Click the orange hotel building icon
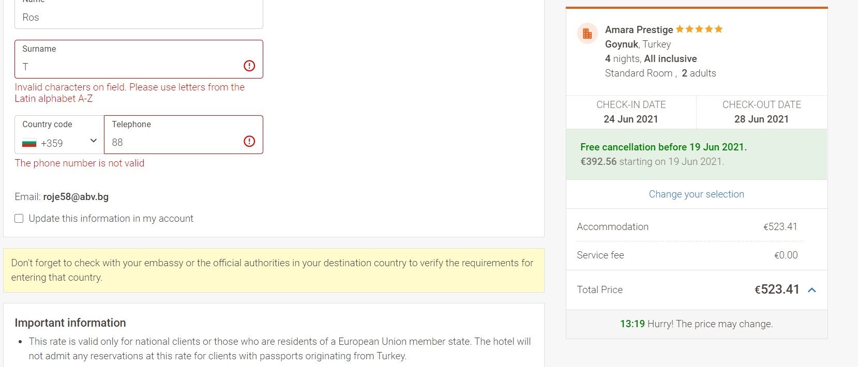Viewport: 858px width, 367px height. pos(587,34)
